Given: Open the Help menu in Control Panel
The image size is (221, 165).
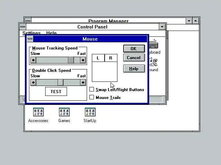Looking at the screenshot, I should [51, 33].
